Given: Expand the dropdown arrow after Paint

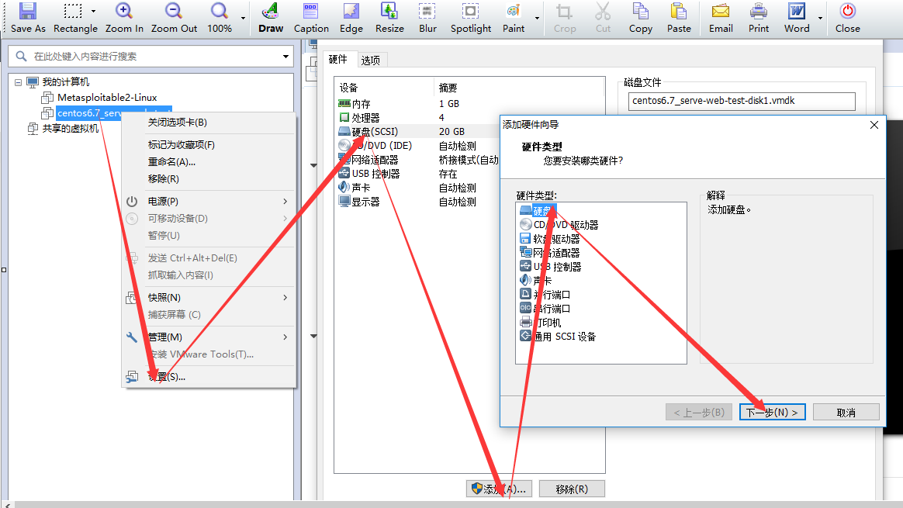Looking at the screenshot, I should point(537,18).
